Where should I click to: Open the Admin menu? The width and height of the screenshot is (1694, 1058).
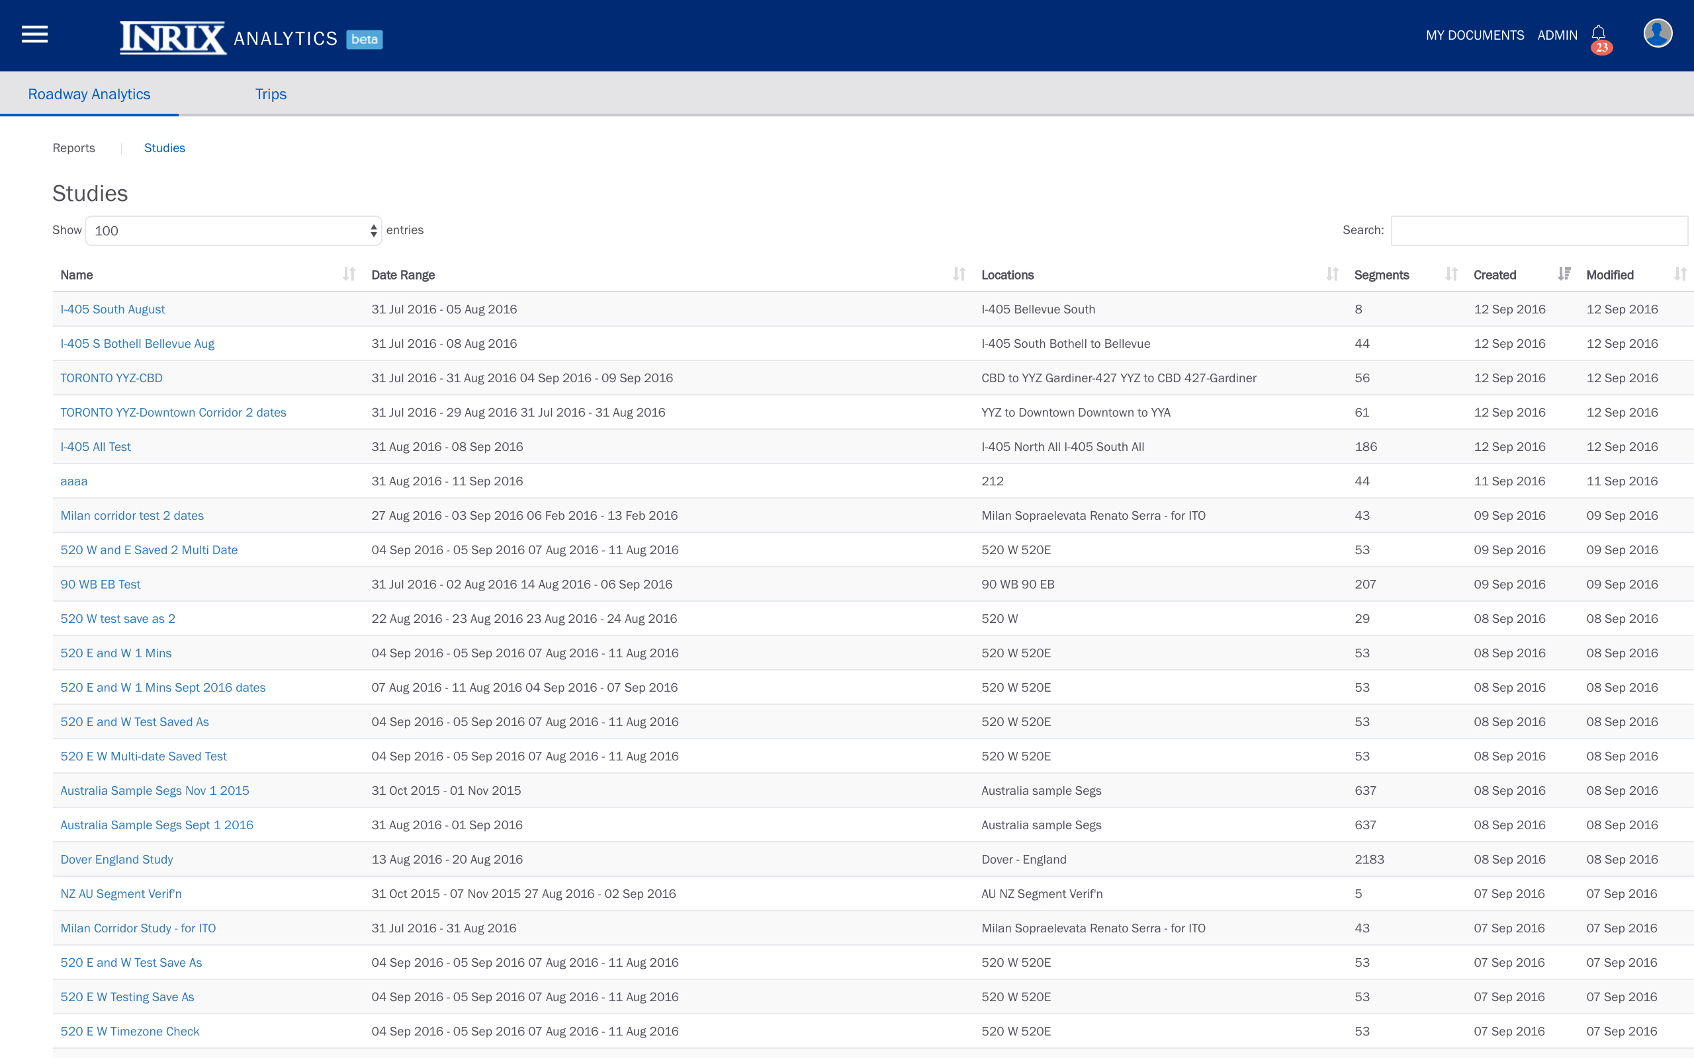pos(1558,35)
